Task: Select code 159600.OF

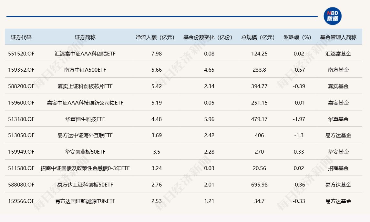Action: pos(21,103)
